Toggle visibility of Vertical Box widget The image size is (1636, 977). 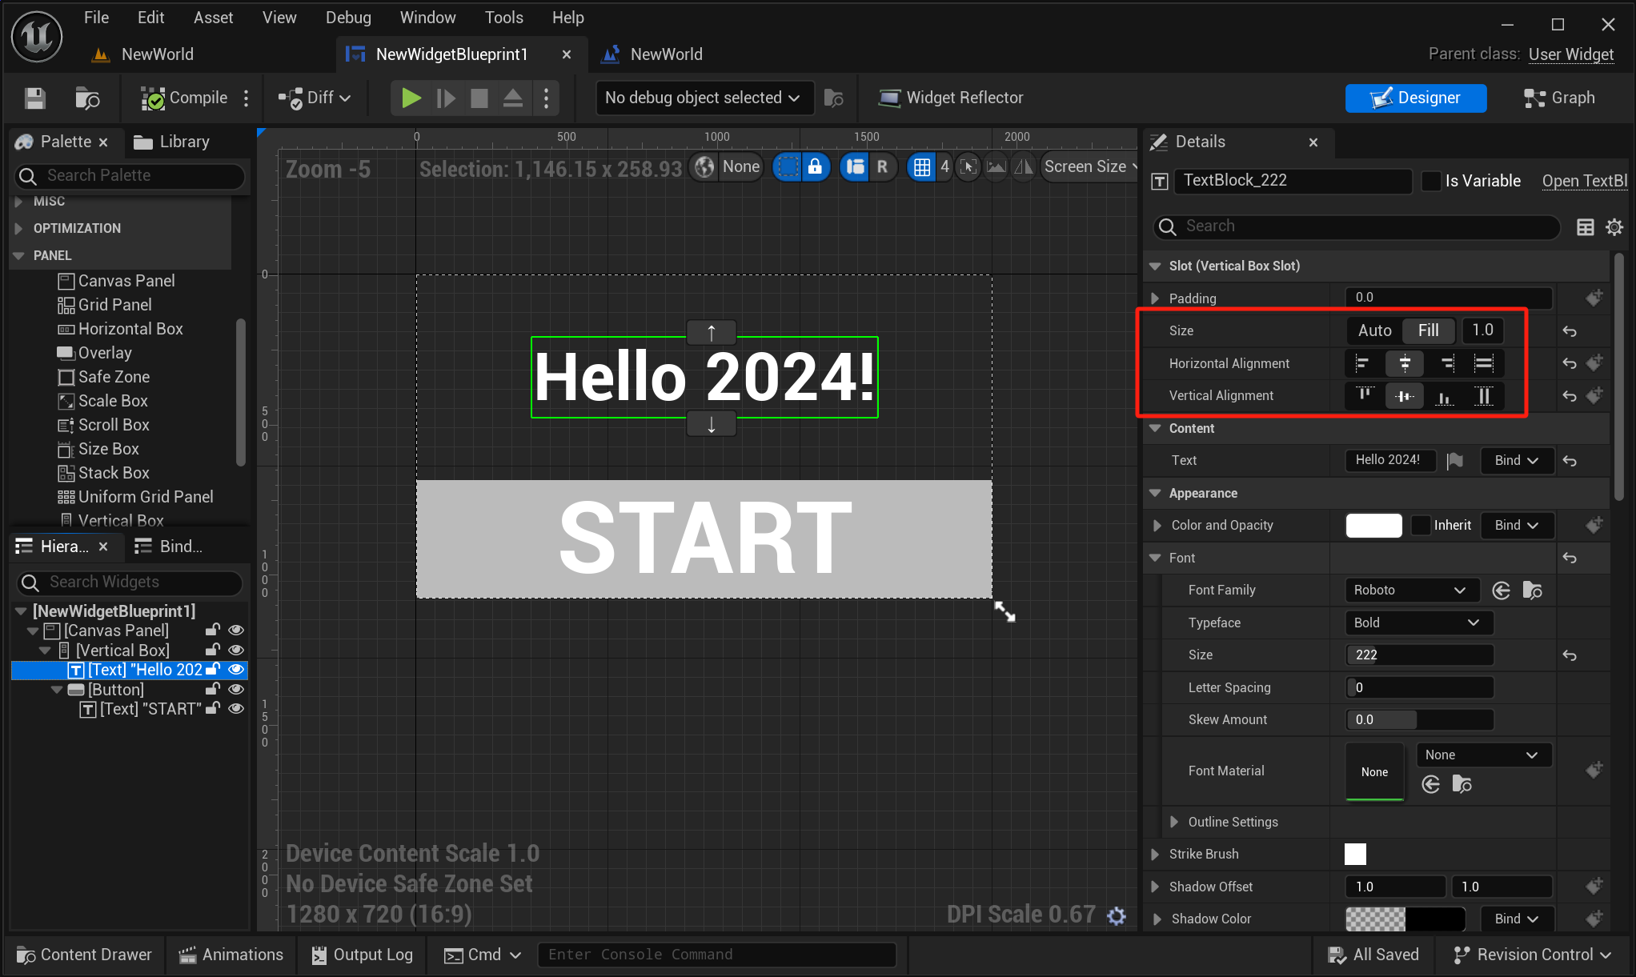(x=235, y=650)
